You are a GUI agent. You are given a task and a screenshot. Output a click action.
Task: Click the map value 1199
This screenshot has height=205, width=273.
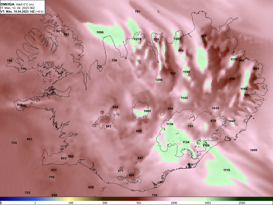[186, 72]
